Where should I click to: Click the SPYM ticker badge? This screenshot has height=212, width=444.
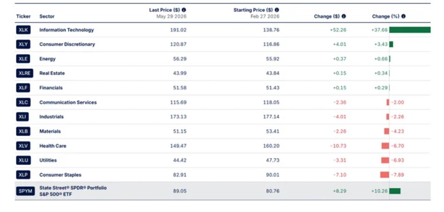point(25,191)
